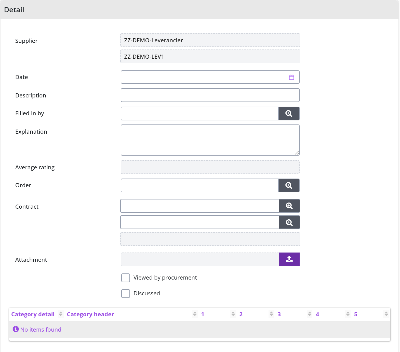
Task: Check the Discussed checkbox
Action: pyautogui.click(x=126, y=294)
